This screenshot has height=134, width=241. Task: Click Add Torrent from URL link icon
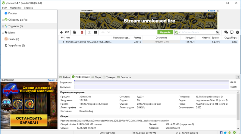67,32
